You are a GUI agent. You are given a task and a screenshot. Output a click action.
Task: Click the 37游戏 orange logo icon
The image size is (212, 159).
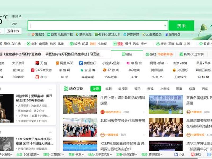[104, 70]
